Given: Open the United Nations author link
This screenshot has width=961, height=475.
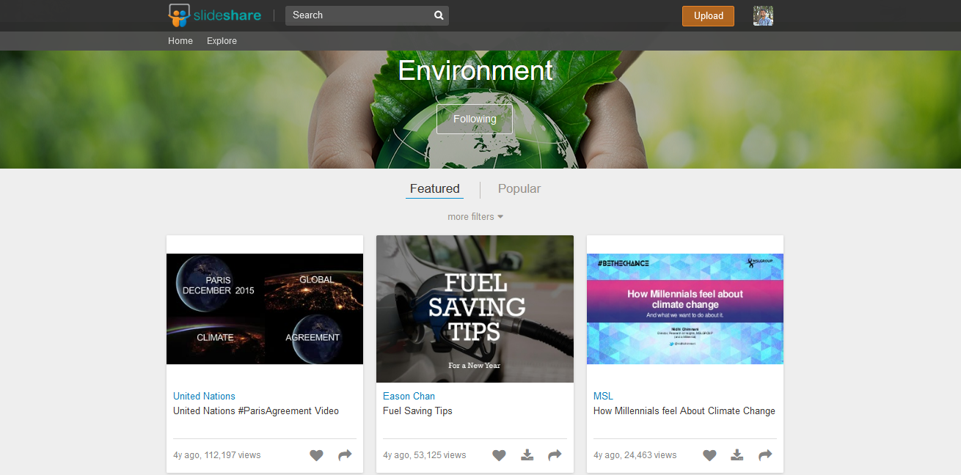Looking at the screenshot, I should tap(204, 396).
